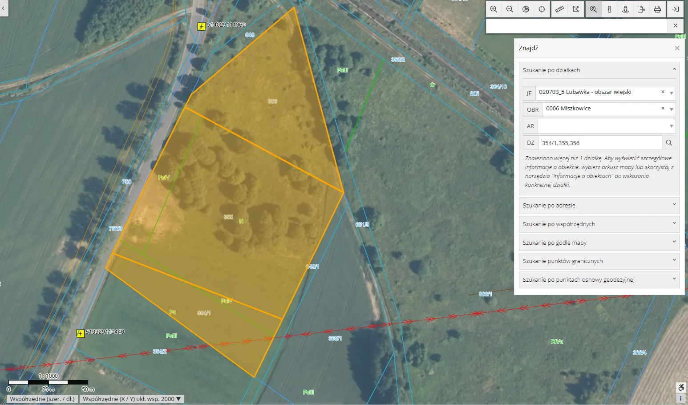
Task: Click the DZ parcel number input field
Action: [x=599, y=143]
